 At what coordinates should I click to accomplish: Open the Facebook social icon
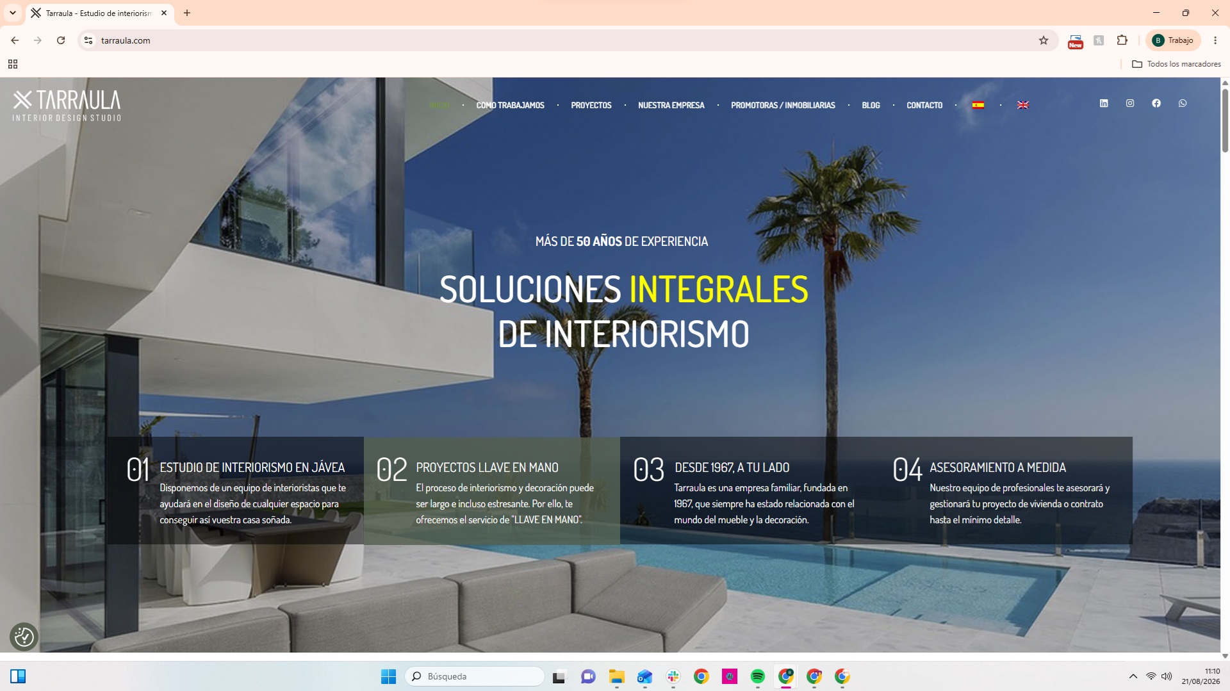[1156, 103]
